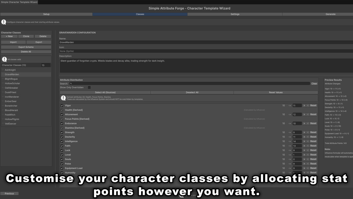
Task: Switch to the Settings tab
Action: pyautogui.click(x=235, y=14)
